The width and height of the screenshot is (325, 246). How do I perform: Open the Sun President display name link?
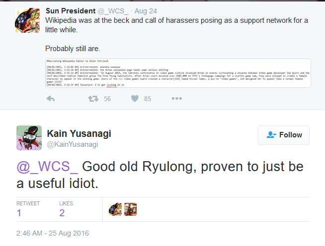(x=71, y=11)
